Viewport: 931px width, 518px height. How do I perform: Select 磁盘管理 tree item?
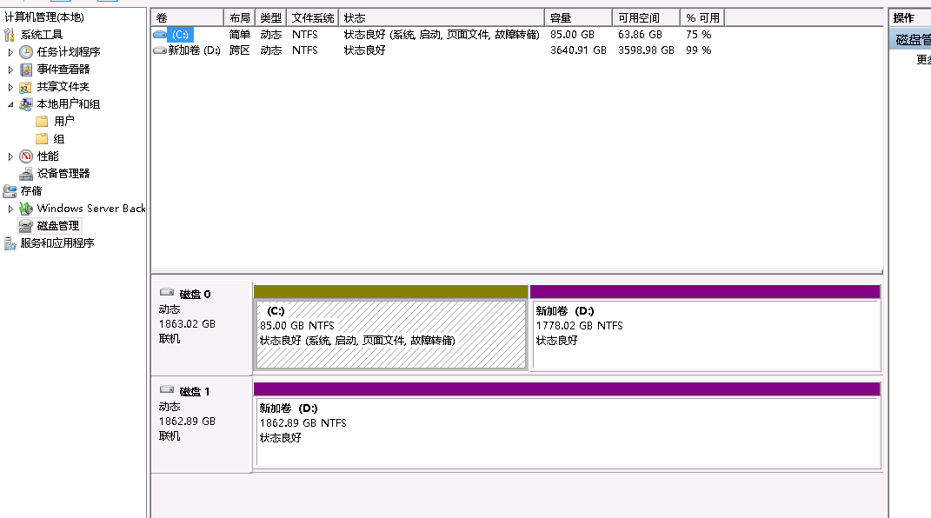[57, 225]
